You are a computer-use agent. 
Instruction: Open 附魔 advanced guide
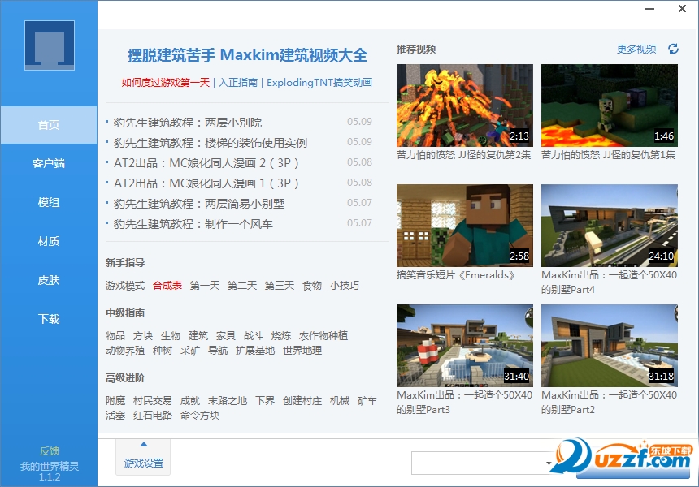[x=115, y=401]
